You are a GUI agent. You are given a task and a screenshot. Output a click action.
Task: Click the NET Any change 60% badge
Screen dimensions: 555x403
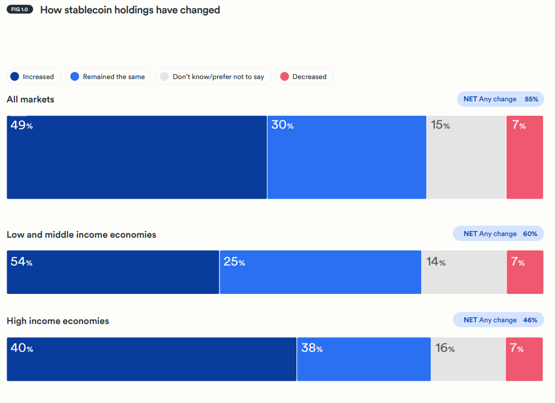(x=498, y=234)
